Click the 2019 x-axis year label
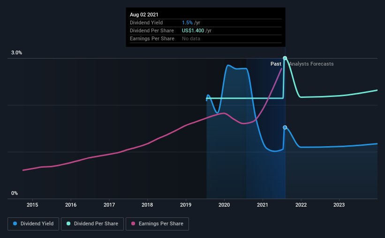The width and height of the screenshot is (385, 238). click(186, 205)
